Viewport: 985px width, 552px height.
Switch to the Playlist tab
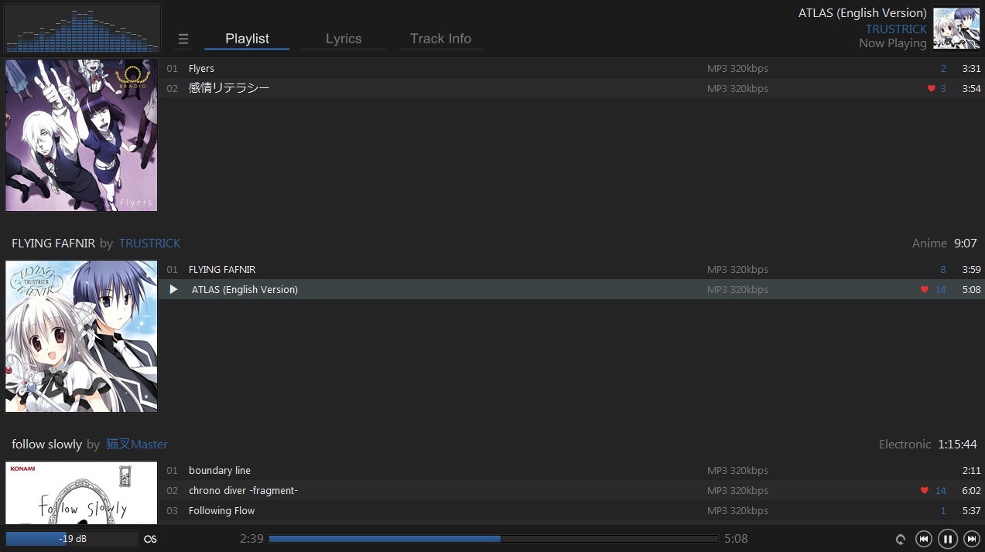coord(247,39)
